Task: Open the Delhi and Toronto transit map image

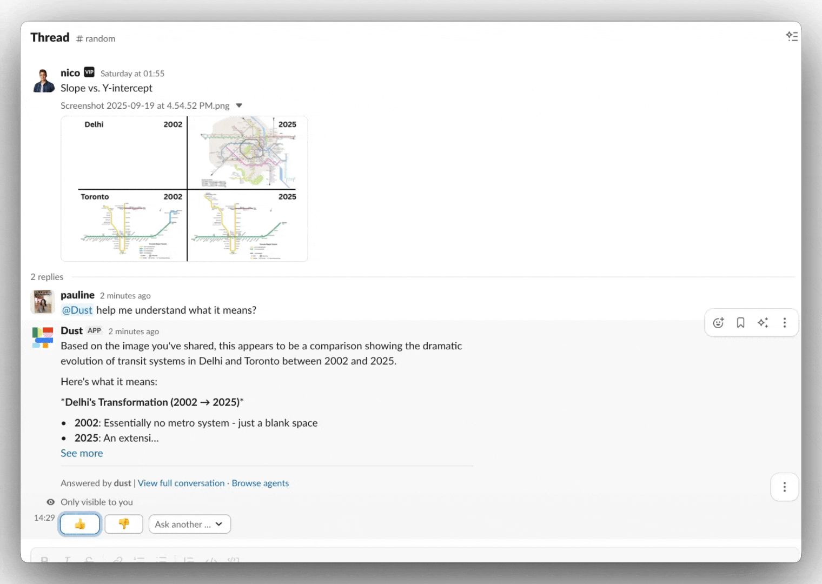Action: (x=184, y=189)
